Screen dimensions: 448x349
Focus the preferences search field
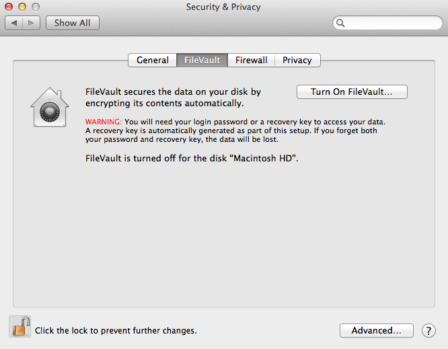coord(387,23)
